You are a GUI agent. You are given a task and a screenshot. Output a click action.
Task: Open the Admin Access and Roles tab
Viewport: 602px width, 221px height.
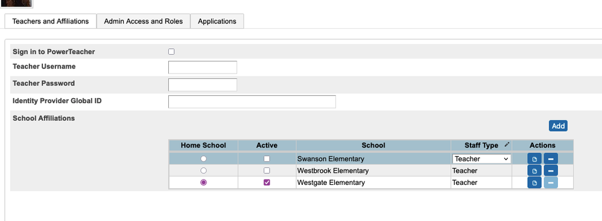[143, 21]
